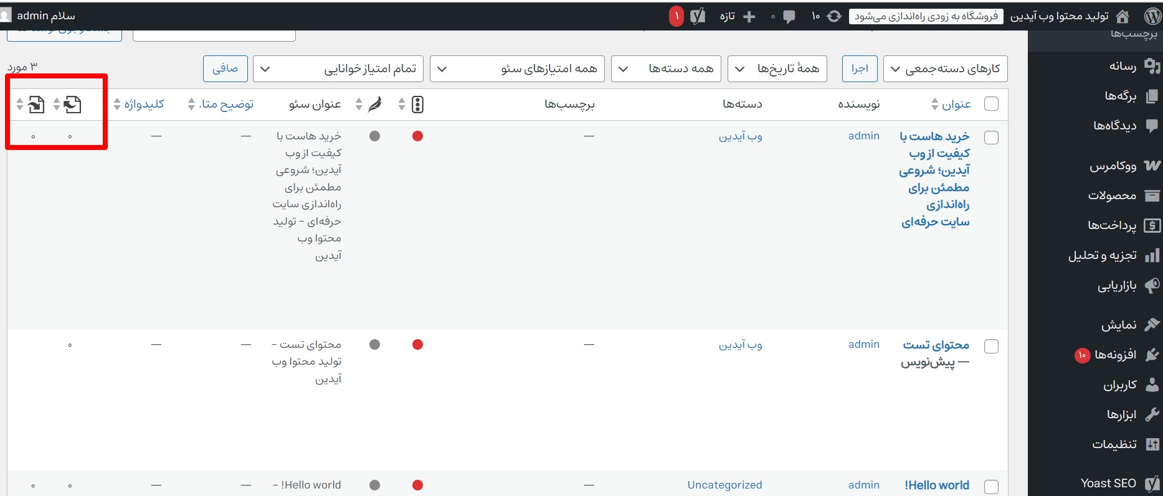The image size is (1163, 496).
Task: Open the '!Hello world' post title link
Action: click(936, 485)
